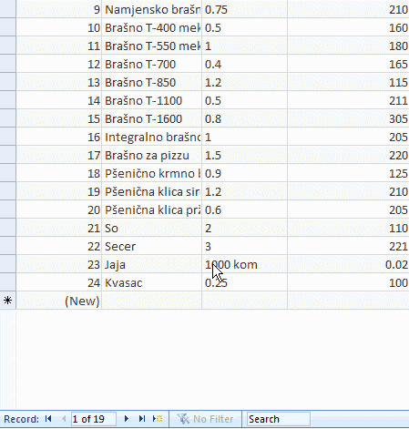Go to next record arrow

point(127,419)
